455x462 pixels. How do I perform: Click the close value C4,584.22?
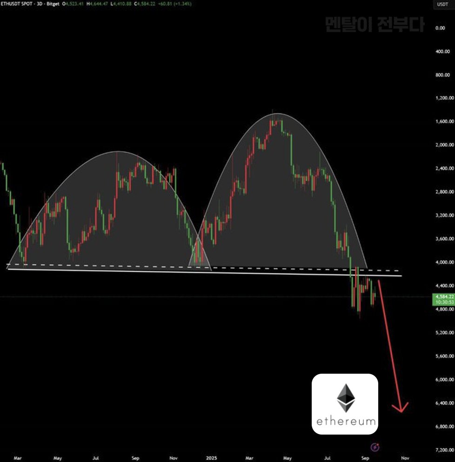[145, 4]
